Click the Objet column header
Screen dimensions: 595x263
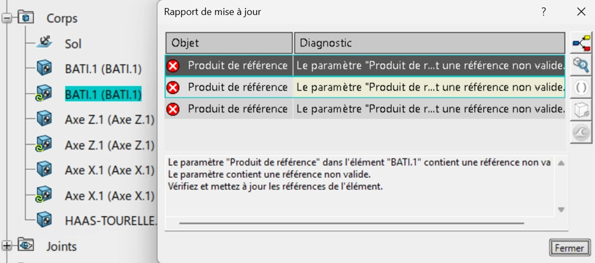coord(229,43)
